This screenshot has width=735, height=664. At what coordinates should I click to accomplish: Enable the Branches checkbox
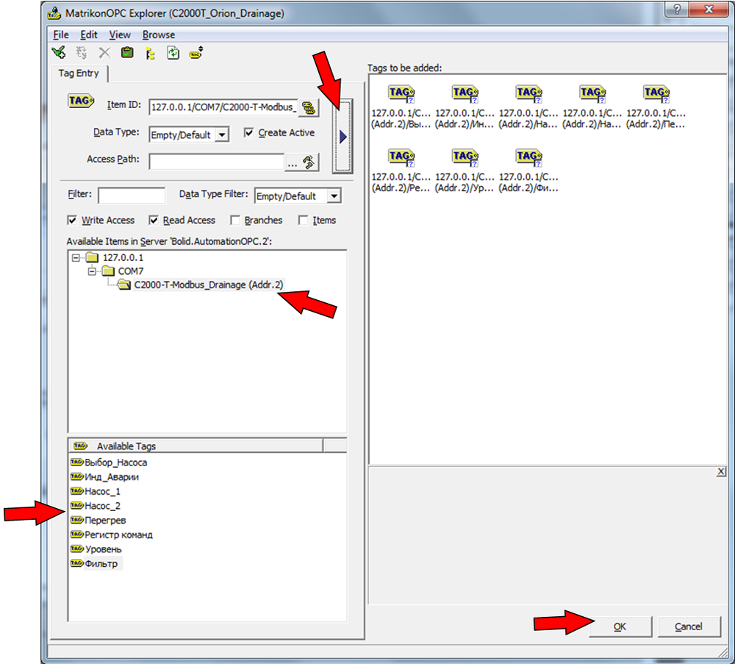pos(235,221)
